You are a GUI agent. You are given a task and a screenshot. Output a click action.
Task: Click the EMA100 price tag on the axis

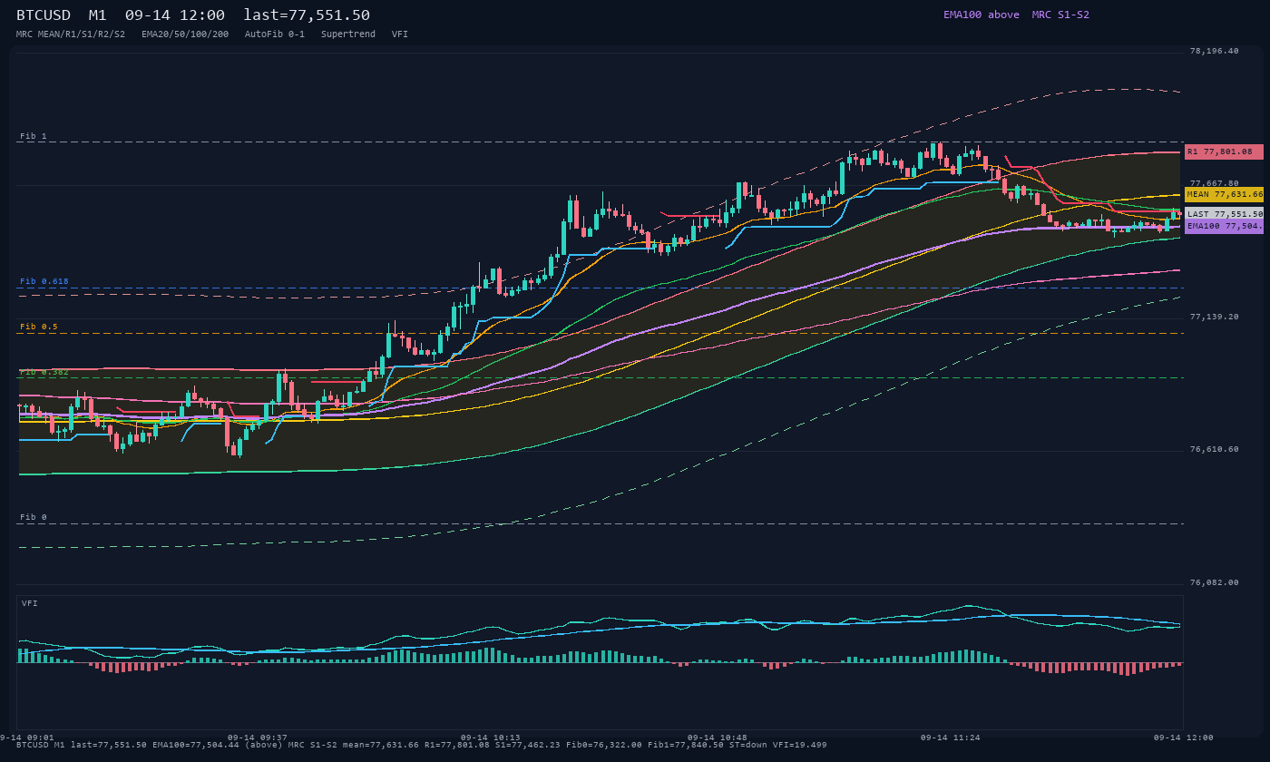1224,226
